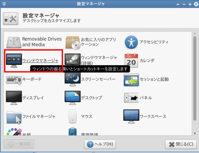Click the マウス label text
The height and width of the screenshot is (153, 199).
click(87, 116)
